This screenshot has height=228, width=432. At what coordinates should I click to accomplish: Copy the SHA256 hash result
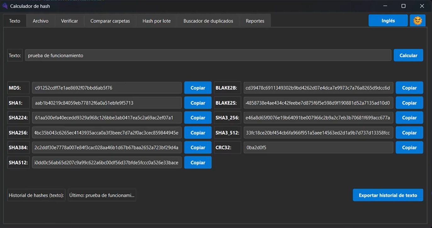198,133
